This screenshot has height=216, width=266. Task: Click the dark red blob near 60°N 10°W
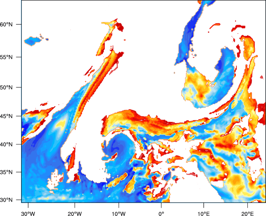click(119, 27)
